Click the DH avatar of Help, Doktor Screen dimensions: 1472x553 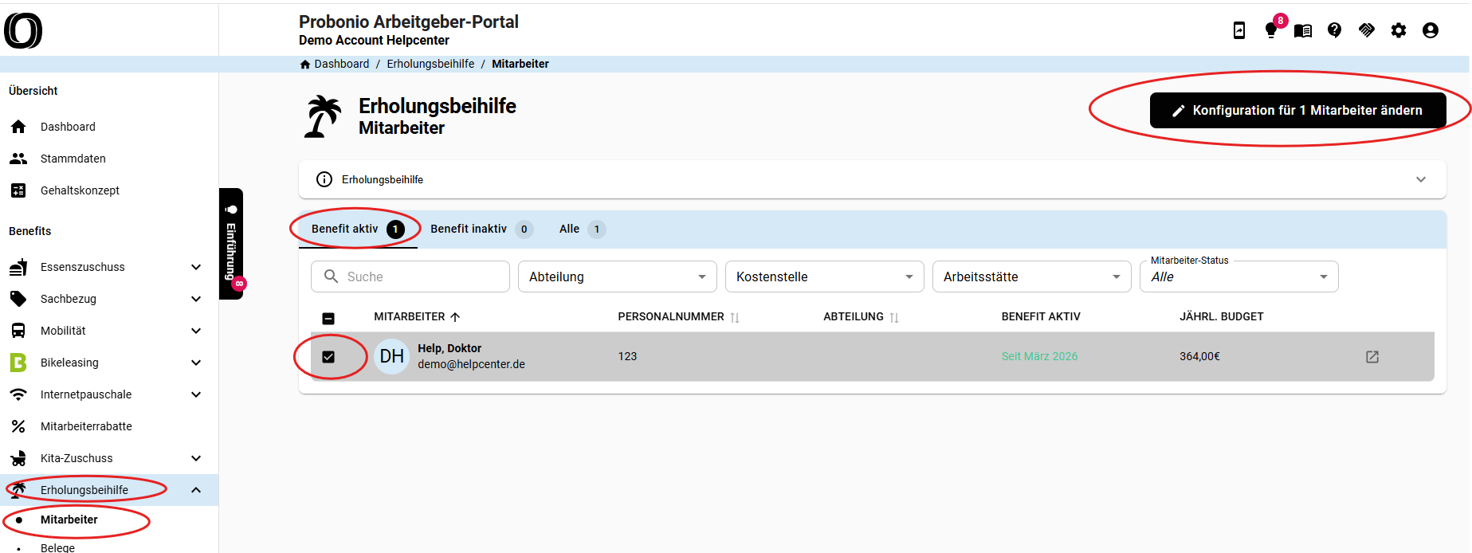point(391,357)
